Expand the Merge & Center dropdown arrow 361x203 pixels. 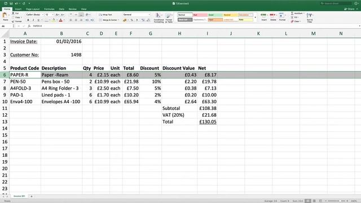118,20
